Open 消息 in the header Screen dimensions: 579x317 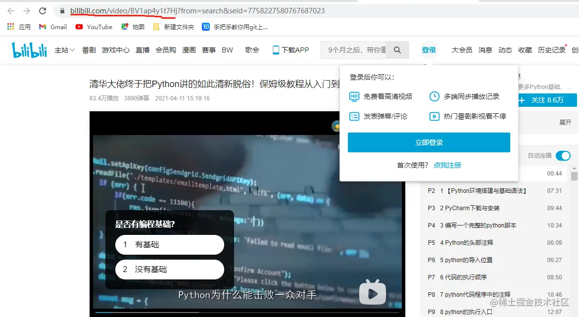coord(485,50)
